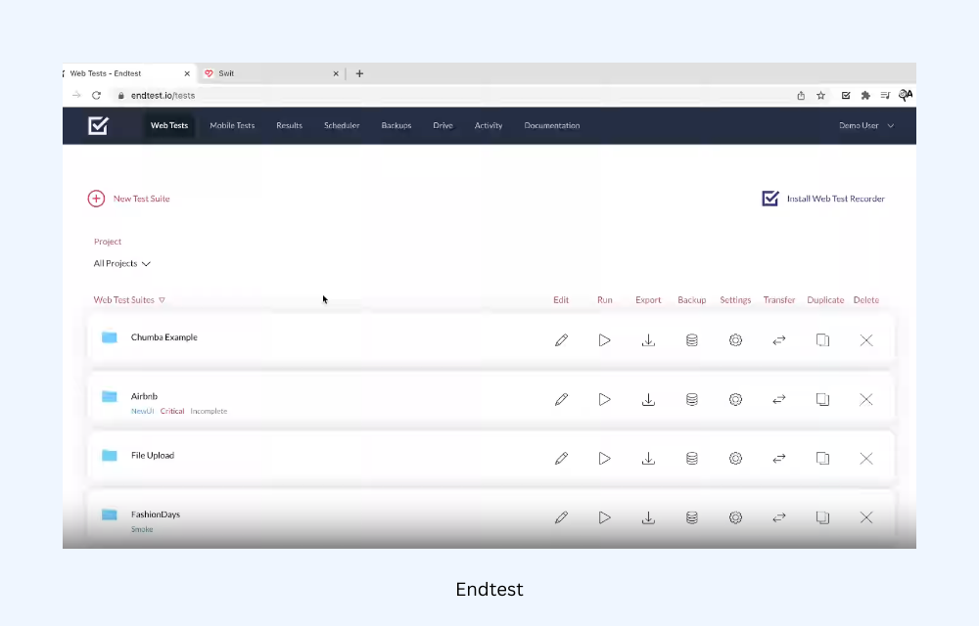
Task: Sort by Web Test Suites column arrow
Action: point(162,300)
